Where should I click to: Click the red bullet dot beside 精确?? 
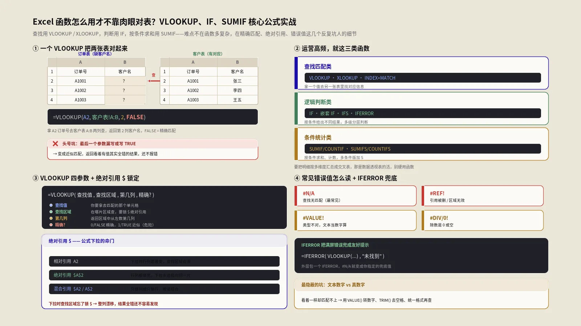pos(51,225)
